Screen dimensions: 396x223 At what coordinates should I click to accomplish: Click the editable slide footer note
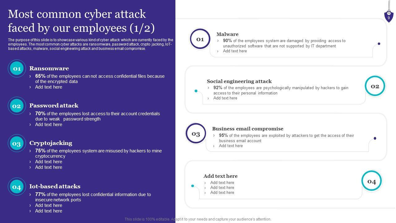pyautogui.click(x=198, y=219)
